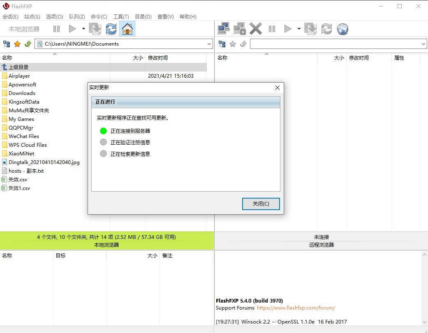Close the 实时更新 dialog with X
This screenshot has width=428, height=333.
[277, 88]
